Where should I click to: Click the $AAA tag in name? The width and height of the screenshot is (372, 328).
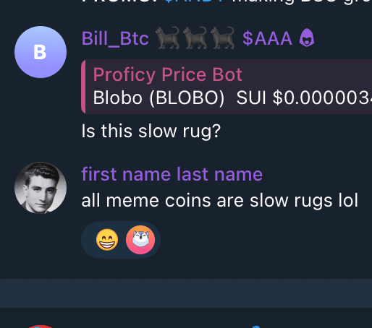pos(267,38)
